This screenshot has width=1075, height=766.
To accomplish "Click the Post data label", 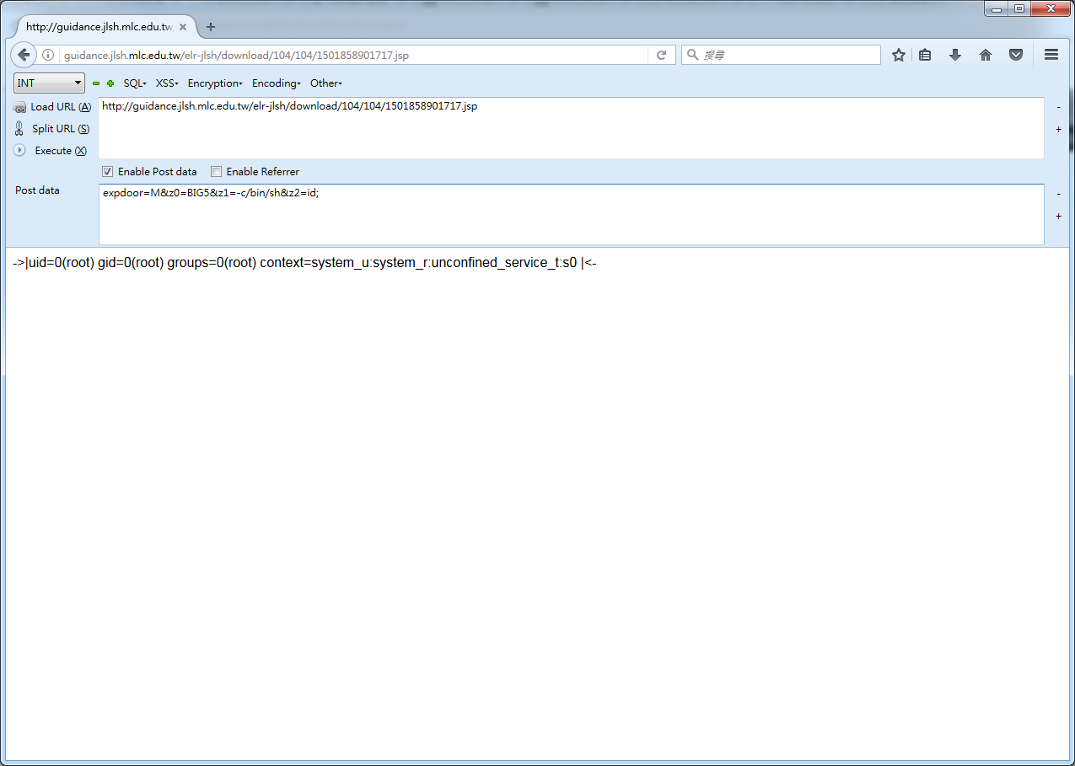I will (x=37, y=190).
